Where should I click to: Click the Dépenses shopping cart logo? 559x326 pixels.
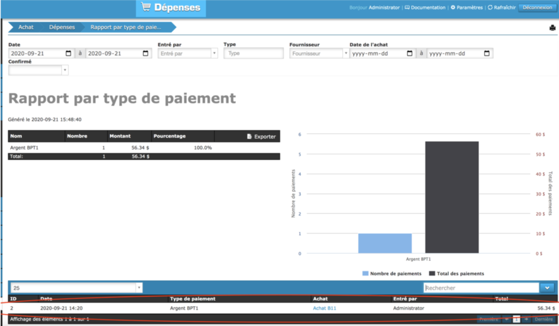(171, 8)
